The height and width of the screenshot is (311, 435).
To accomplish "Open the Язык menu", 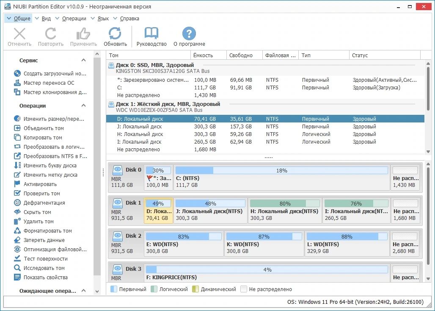I will (x=100, y=19).
